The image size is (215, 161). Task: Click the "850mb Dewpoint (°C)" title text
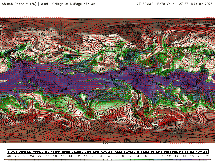point(19,4)
